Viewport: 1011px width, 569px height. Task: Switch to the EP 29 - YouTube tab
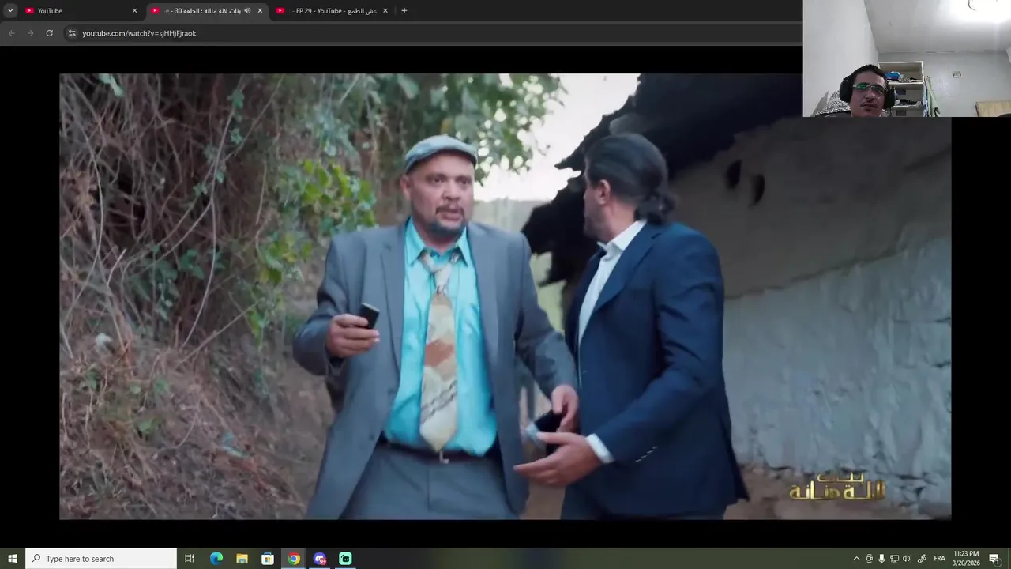point(333,10)
